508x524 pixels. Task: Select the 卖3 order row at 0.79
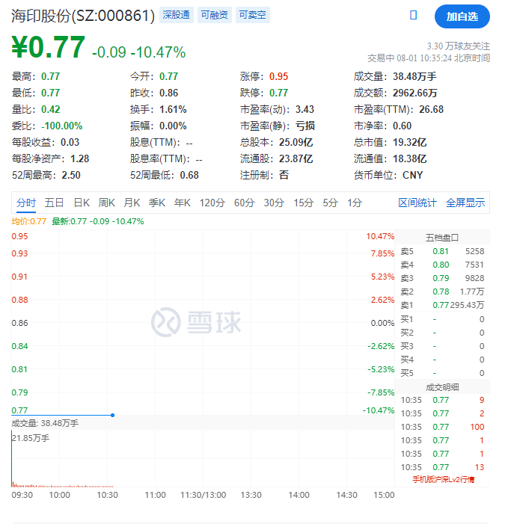click(x=442, y=278)
